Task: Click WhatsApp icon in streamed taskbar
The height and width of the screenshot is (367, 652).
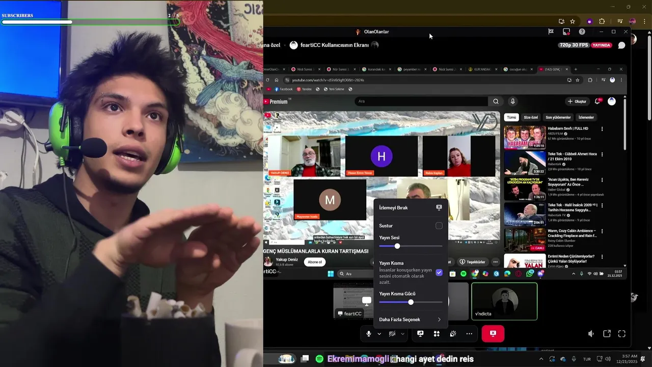Action: click(530, 274)
